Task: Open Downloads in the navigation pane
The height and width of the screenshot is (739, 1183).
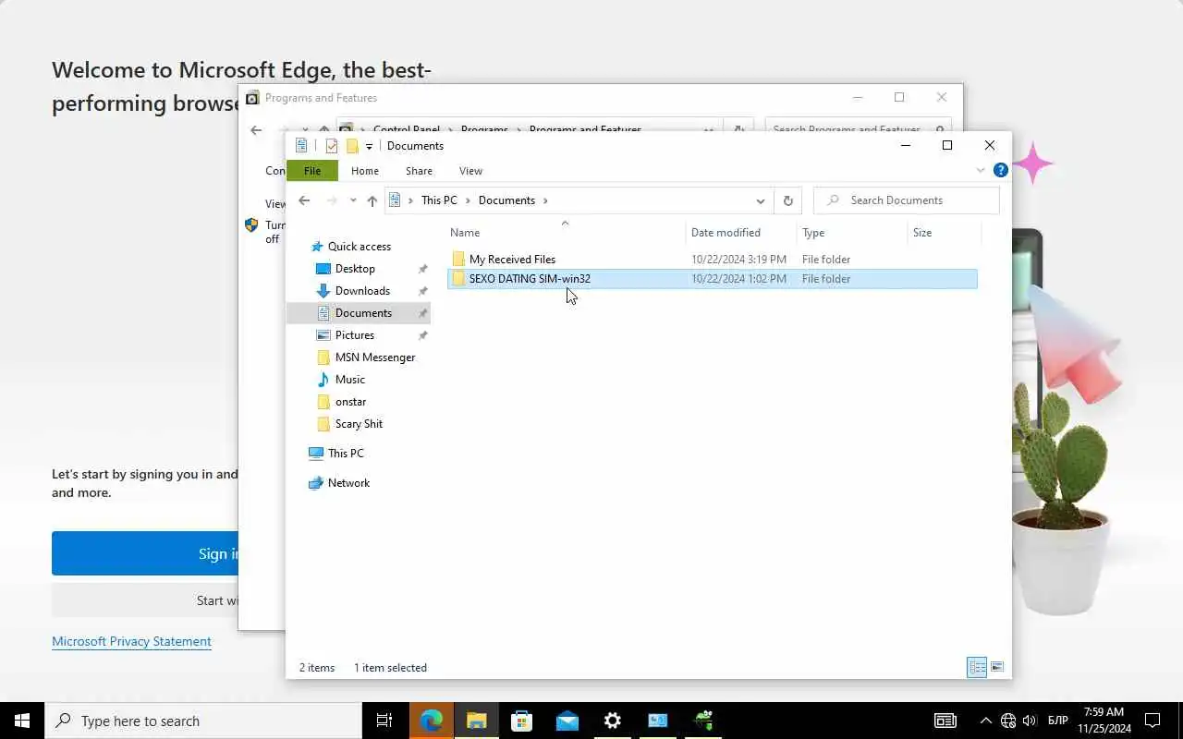Action: [x=362, y=291]
